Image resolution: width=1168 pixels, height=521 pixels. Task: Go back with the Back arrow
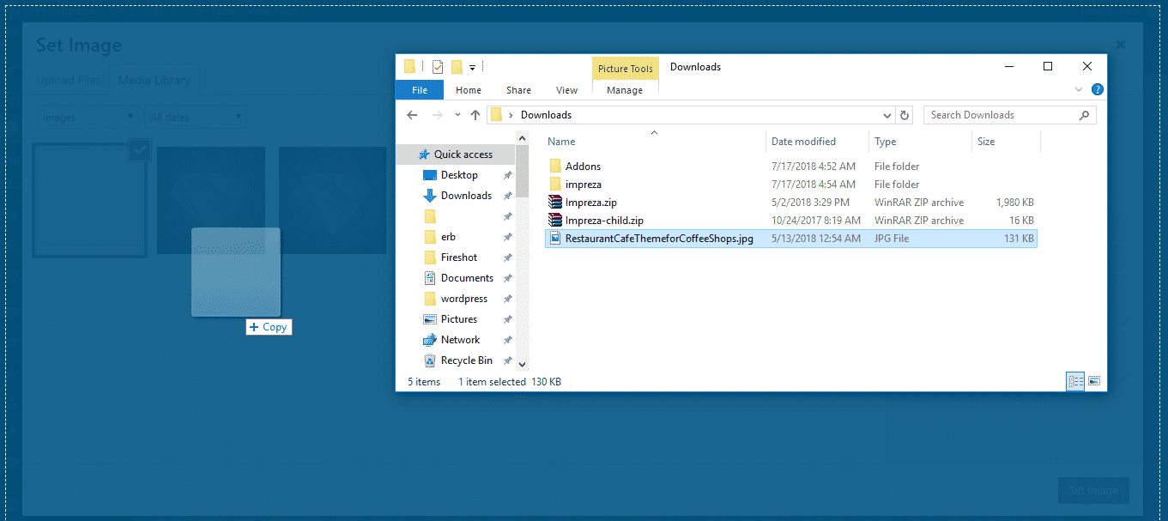point(412,115)
